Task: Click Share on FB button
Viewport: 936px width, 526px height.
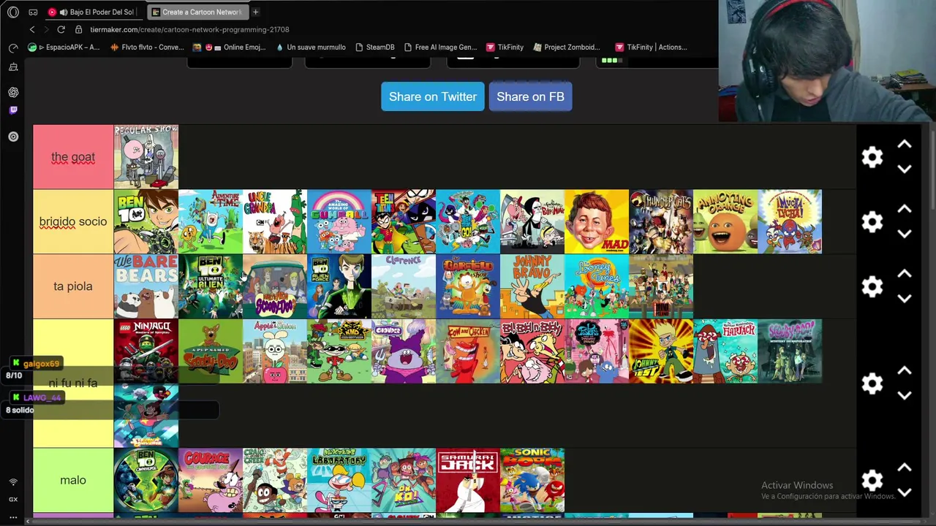Action: click(x=530, y=96)
